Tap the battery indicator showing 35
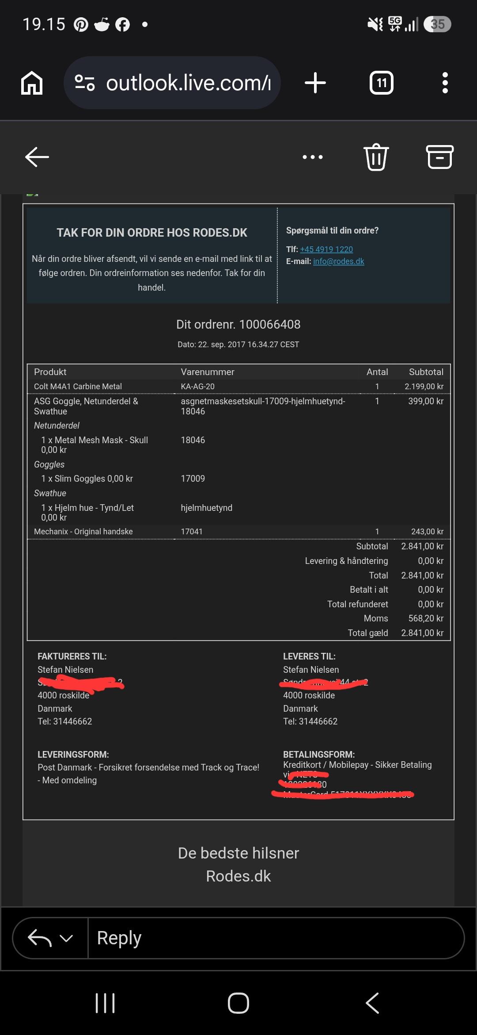 [437, 24]
